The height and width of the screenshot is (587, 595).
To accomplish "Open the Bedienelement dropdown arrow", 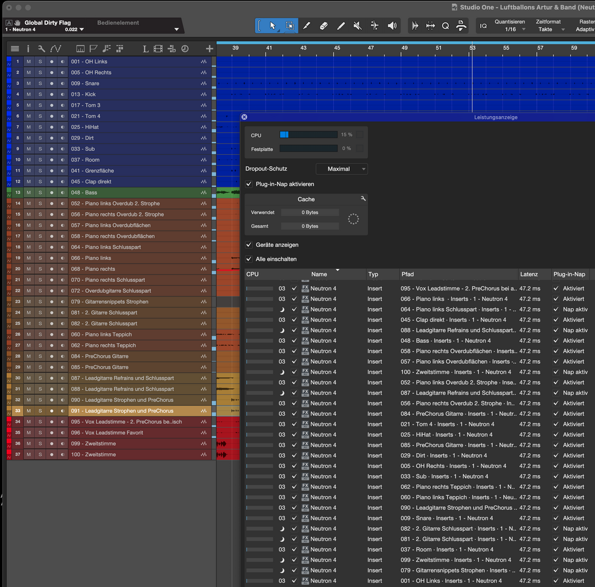I will [177, 29].
